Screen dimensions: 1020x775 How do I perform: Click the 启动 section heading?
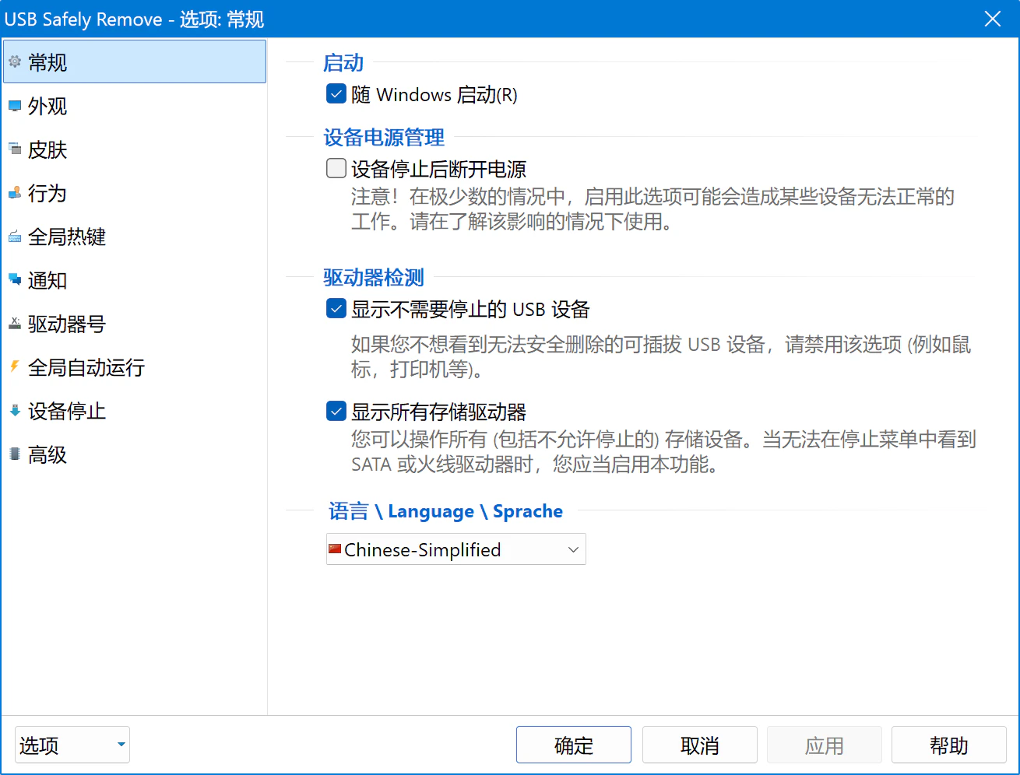click(343, 62)
